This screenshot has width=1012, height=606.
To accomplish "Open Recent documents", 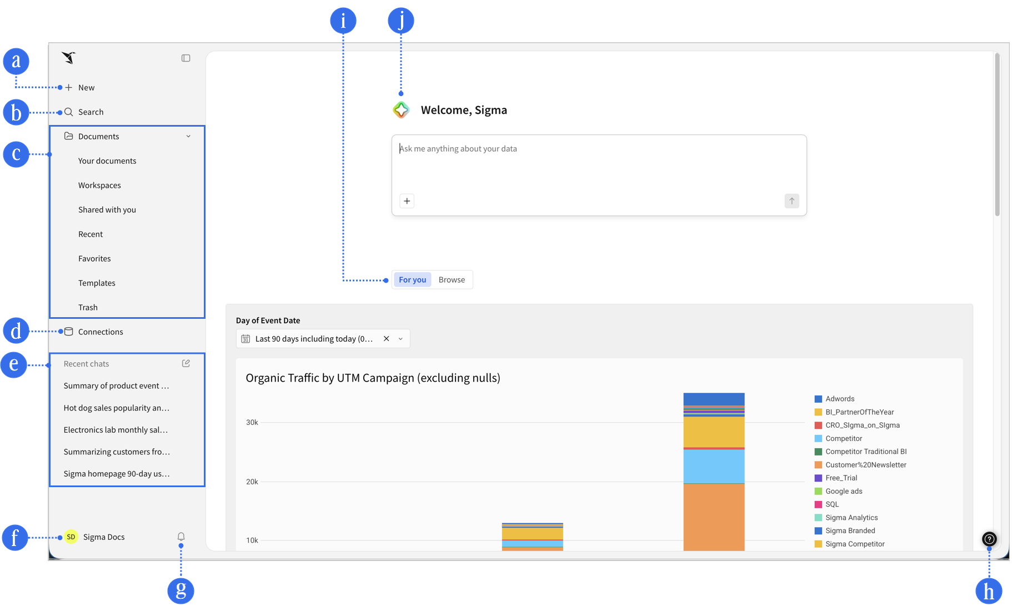I will click(x=91, y=234).
